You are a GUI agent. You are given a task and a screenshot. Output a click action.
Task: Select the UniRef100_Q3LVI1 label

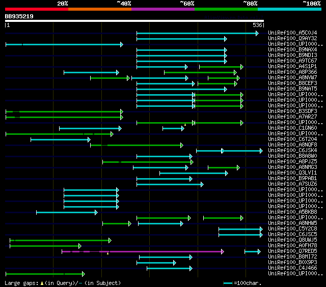292,173
